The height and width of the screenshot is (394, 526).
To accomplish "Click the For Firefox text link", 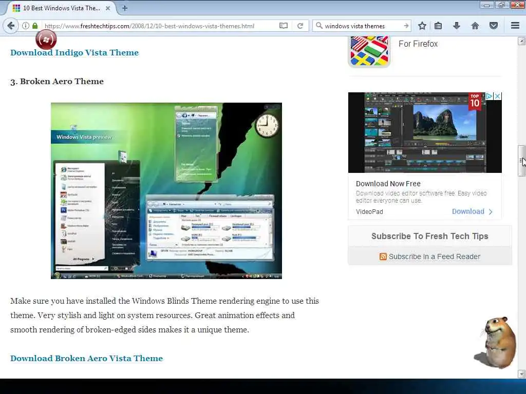I will 418,44.
